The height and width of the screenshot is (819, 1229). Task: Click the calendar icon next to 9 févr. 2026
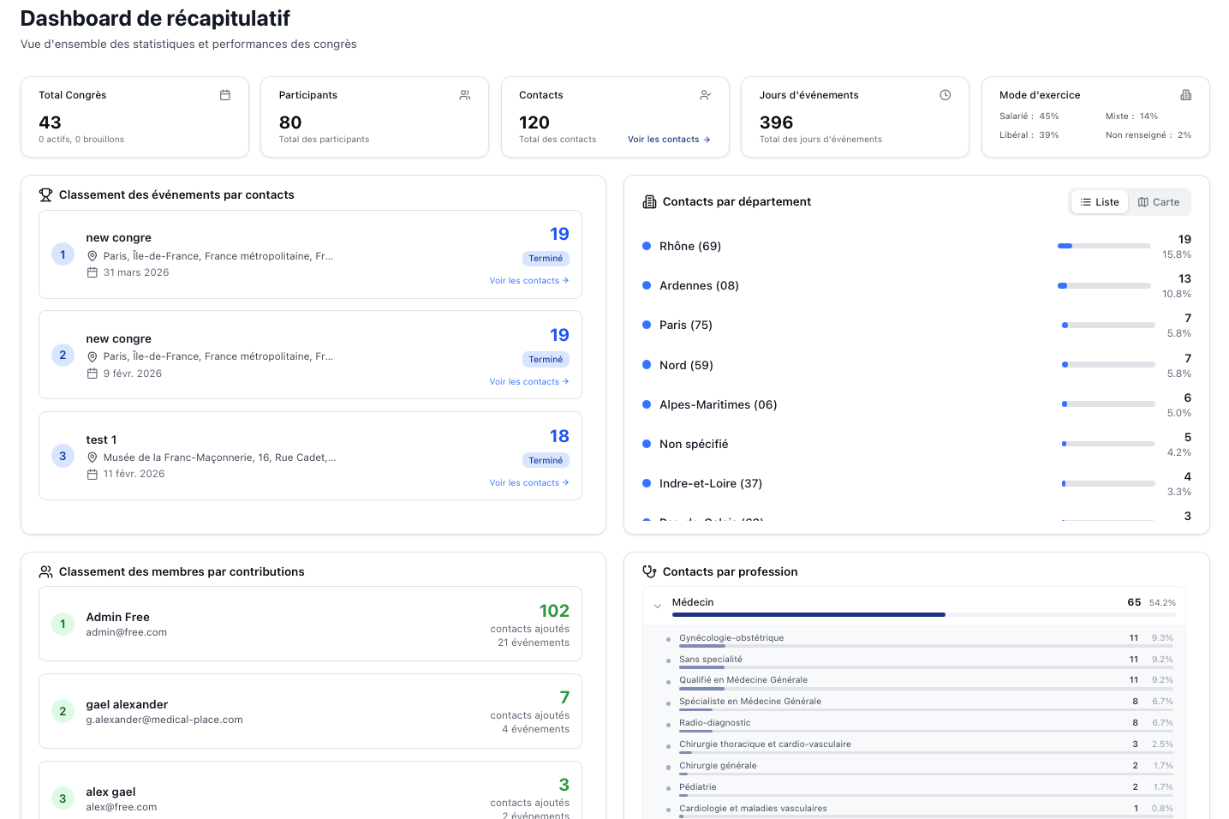click(92, 374)
